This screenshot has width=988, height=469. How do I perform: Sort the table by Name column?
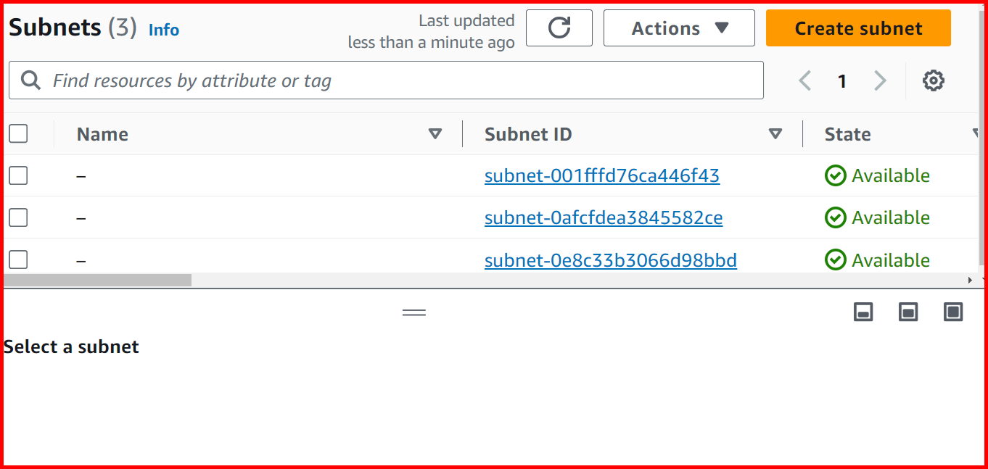pyautogui.click(x=435, y=133)
